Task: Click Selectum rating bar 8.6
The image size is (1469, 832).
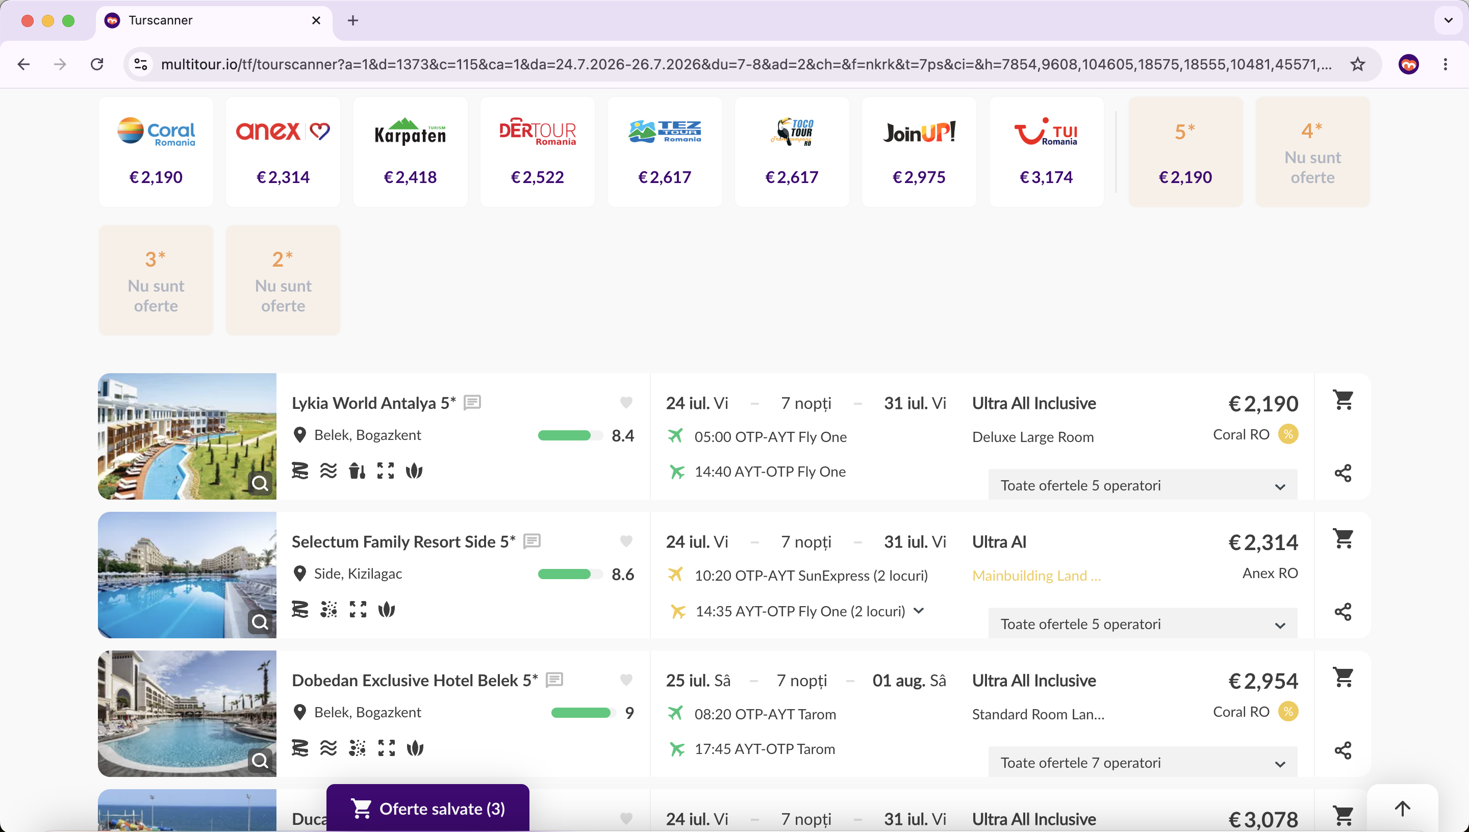Action: pos(570,574)
